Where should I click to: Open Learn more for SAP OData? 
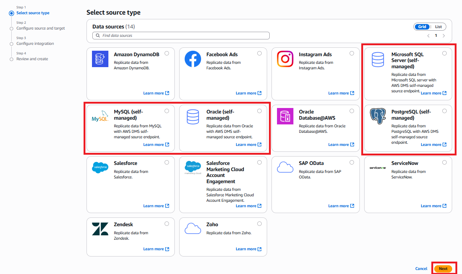(341, 206)
